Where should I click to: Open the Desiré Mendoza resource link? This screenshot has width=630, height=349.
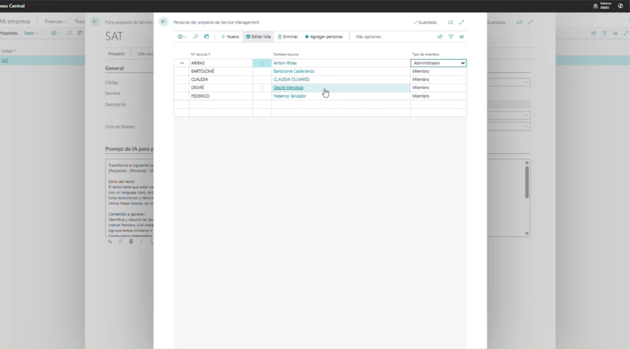(288, 87)
